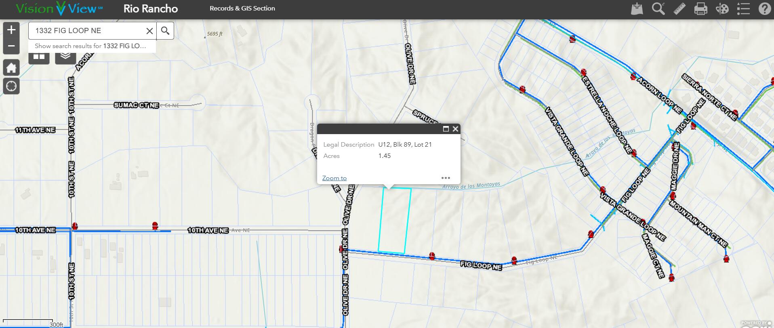This screenshot has height=328, width=774.
Task: Click the 5695 ft elevation label
Action: [x=215, y=34]
